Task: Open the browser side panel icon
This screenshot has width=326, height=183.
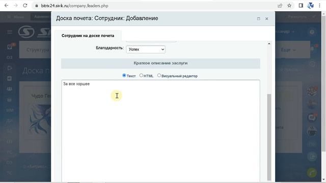Action: coord(301,6)
